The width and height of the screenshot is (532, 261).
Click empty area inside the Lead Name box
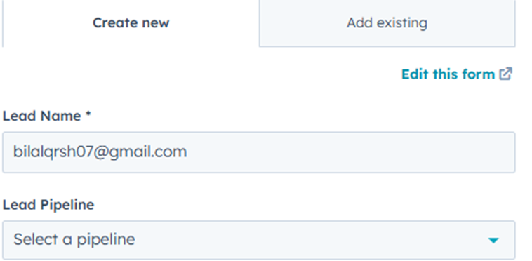coord(350,152)
